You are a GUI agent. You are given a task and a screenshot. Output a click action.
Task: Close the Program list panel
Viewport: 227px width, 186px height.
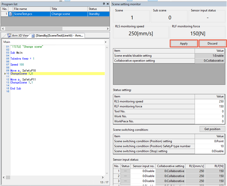point(108,4)
